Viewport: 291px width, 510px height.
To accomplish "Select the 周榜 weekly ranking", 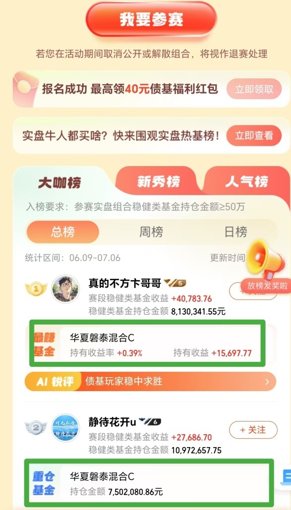I will 151,232.
